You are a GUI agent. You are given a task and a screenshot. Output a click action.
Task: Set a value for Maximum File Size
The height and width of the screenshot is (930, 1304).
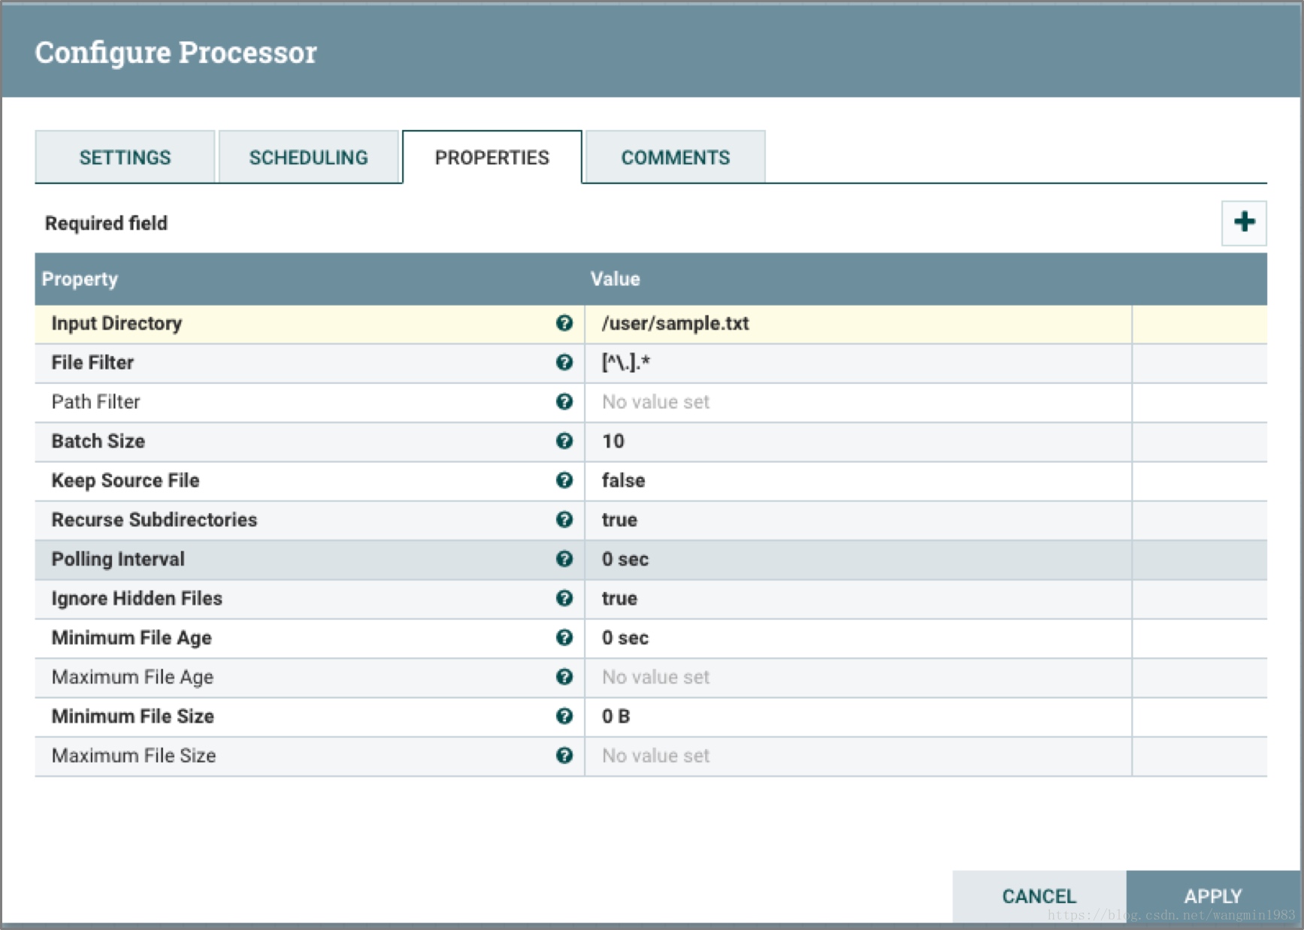point(858,756)
